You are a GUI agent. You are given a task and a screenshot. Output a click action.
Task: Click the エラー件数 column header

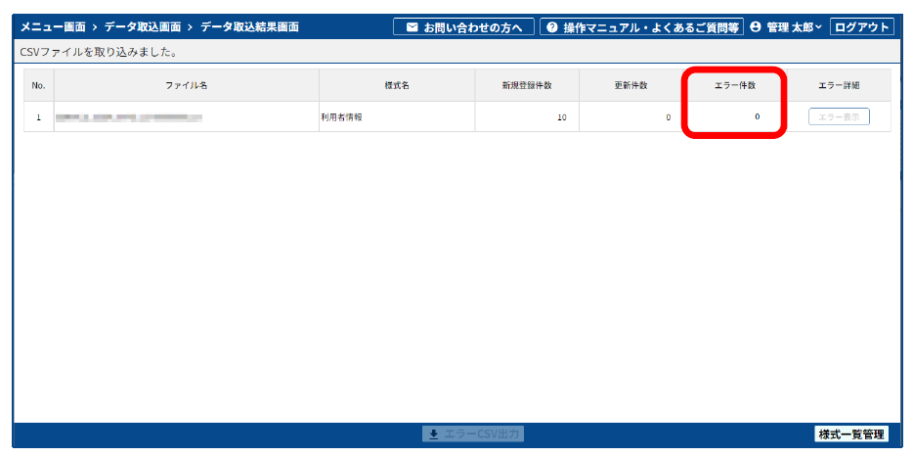735,86
